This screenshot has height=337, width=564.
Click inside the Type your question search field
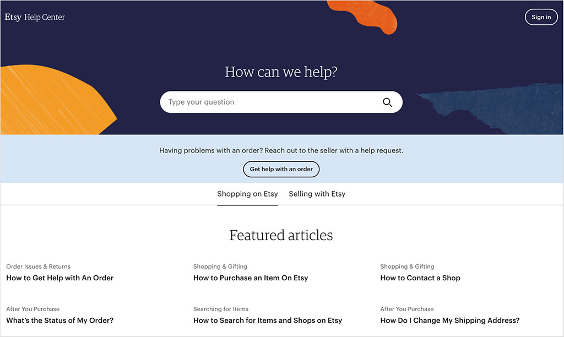[248, 102]
